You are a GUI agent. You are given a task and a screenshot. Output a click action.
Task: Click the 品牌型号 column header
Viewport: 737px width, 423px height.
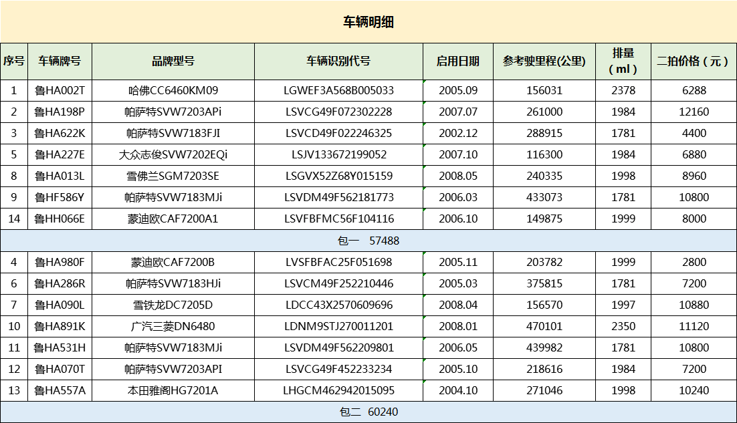tap(173, 61)
